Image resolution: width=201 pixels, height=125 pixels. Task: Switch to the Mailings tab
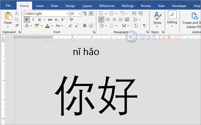pyautogui.click(x=128, y=6)
